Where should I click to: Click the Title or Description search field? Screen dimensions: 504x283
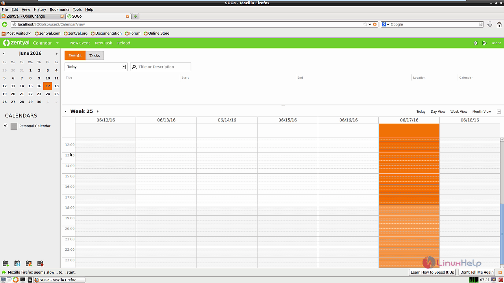click(x=161, y=67)
